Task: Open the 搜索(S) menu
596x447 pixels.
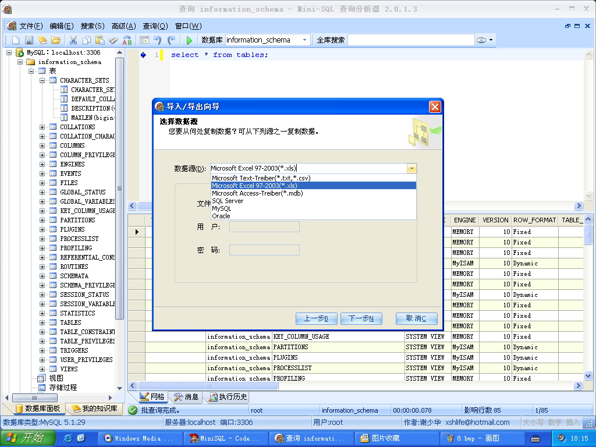Action: 93,26
